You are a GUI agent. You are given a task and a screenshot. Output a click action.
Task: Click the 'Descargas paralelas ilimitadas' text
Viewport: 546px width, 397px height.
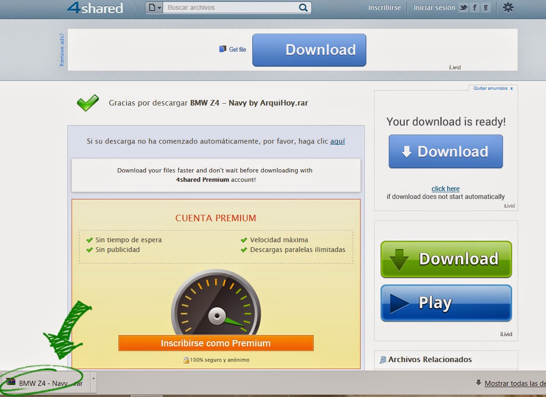point(298,249)
